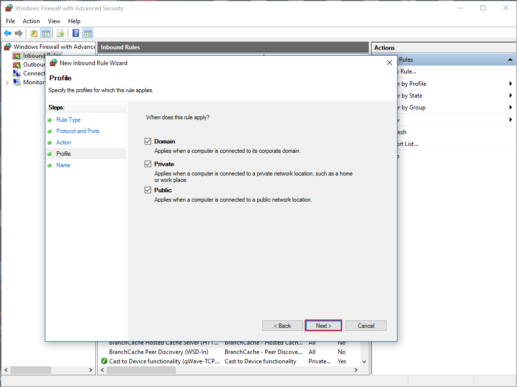
Task: Open the 'by Group' submenu arrow in Actions
Action: pyautogui.click(x=511, y=107)
